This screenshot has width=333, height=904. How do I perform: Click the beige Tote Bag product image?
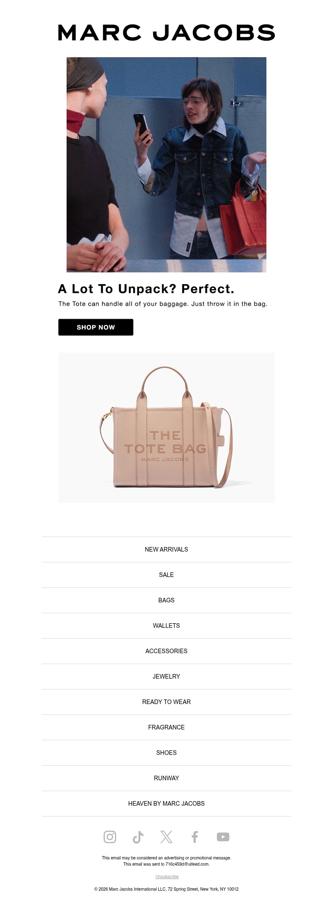166,427
